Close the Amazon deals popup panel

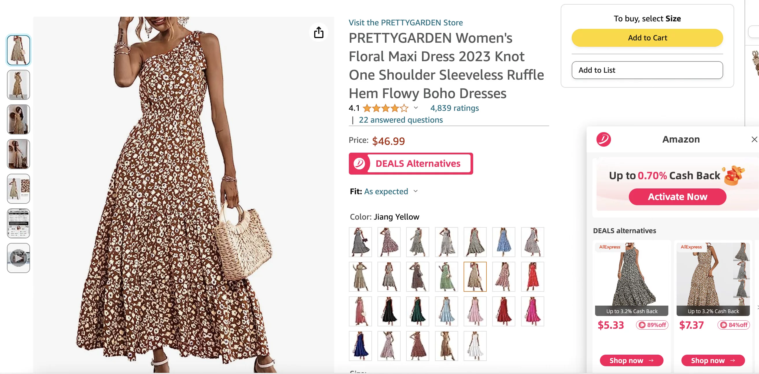(x=754, y=139)
